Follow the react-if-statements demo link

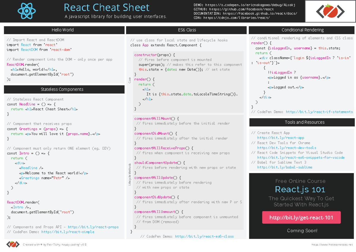pyautogui.click(x=319, y=112)
